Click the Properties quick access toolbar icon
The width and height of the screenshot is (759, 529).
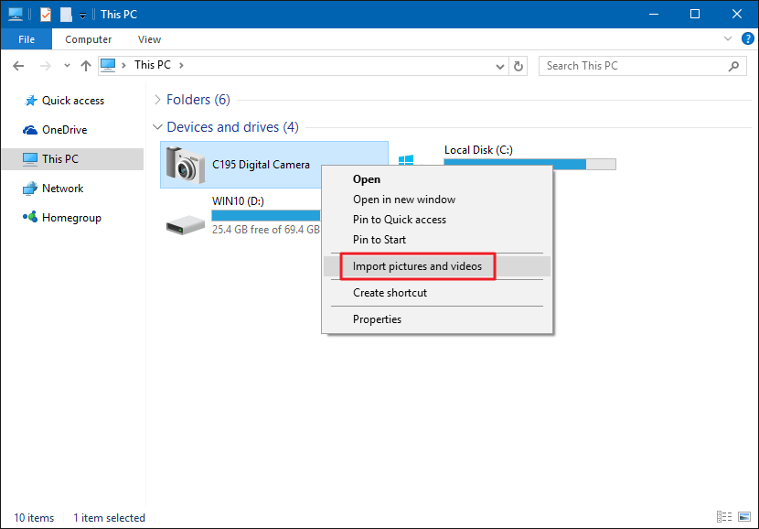pos(46,15)
